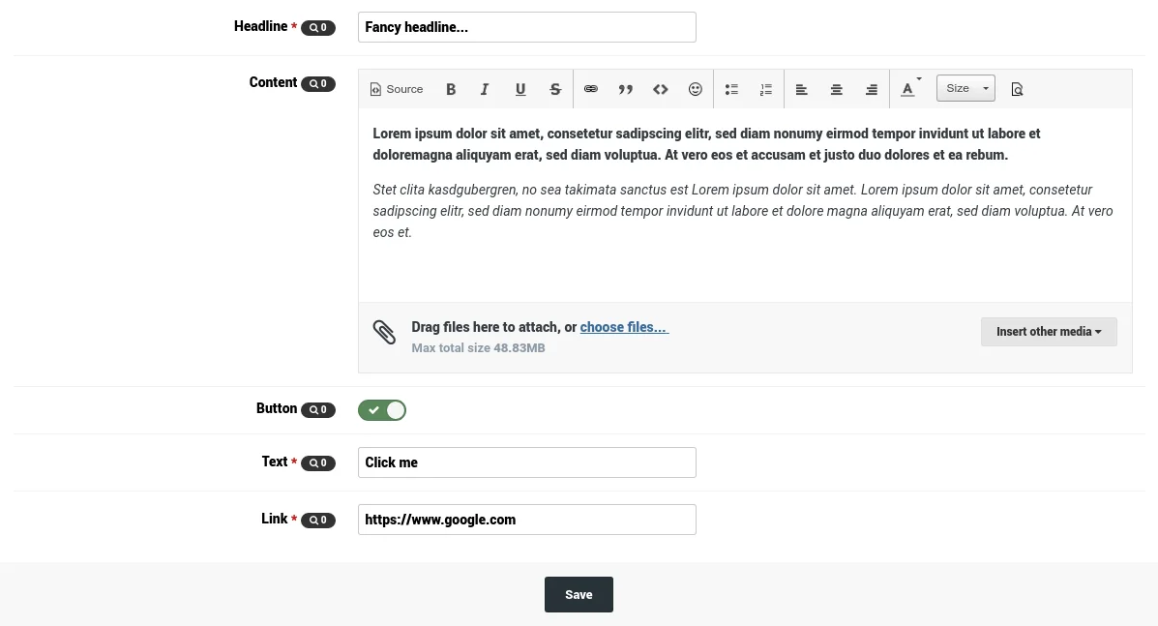Image resolution: width=1158 pixels, height=626 pixels.
Task: Open the text color picker
Action: coord(909,89)
